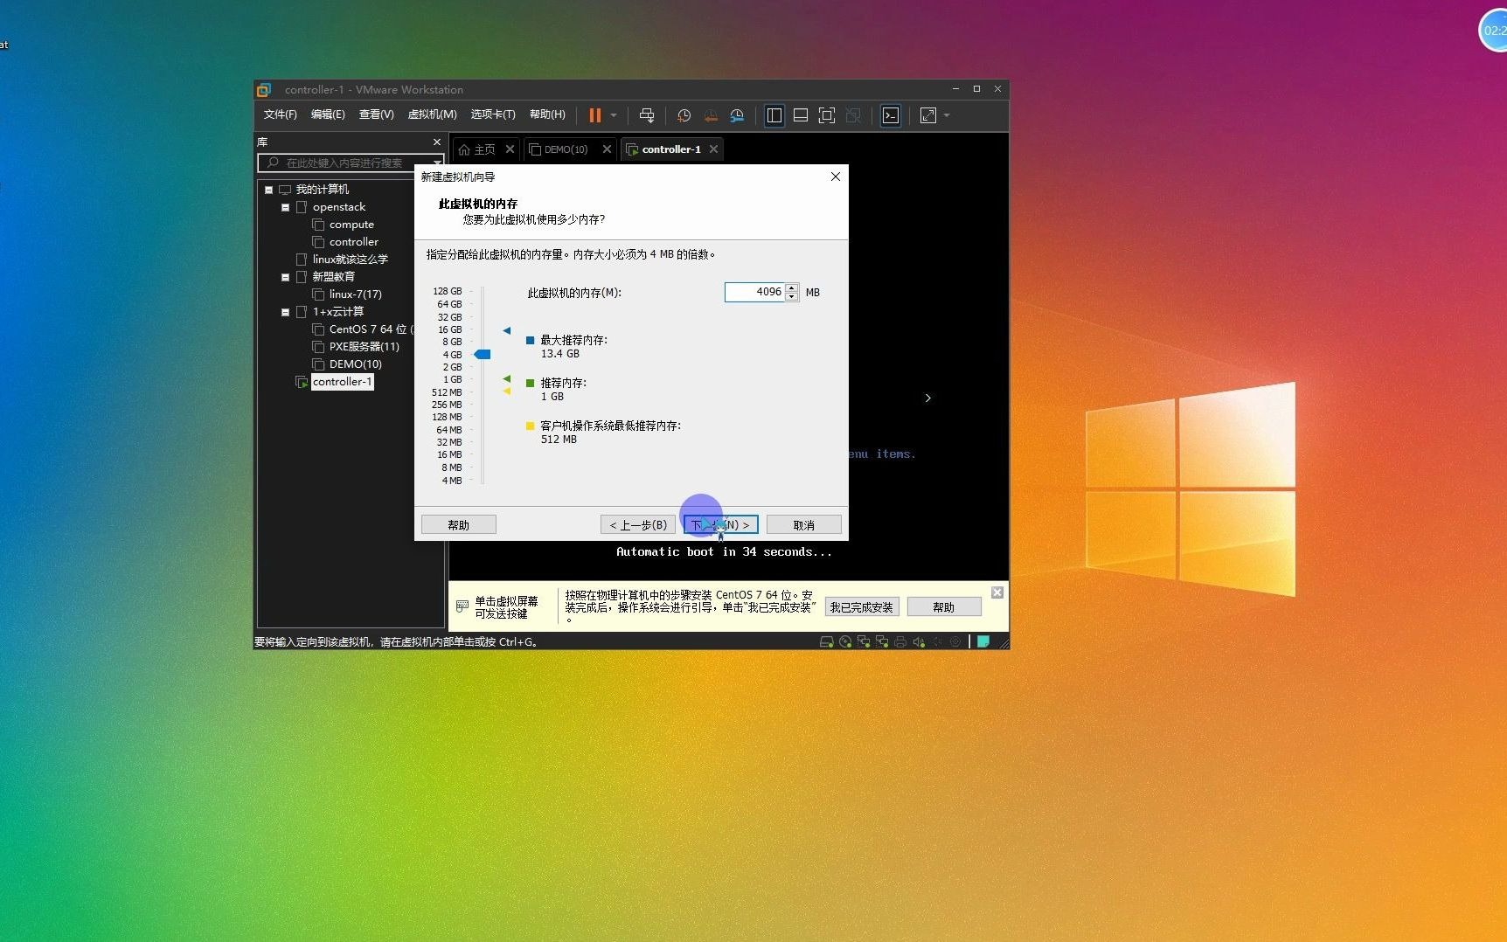Click the library search input field
This screenshot has height=942, width=1507.
click(x=344, y=163)
